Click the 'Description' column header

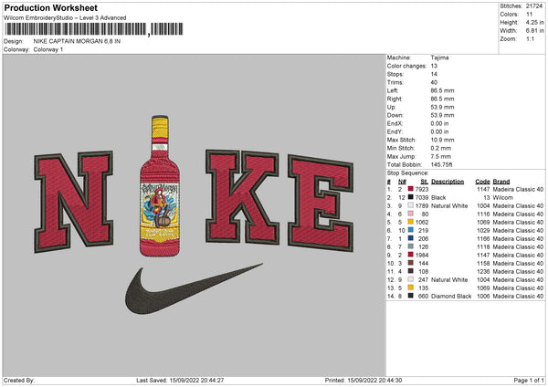(x=448, y=182)
